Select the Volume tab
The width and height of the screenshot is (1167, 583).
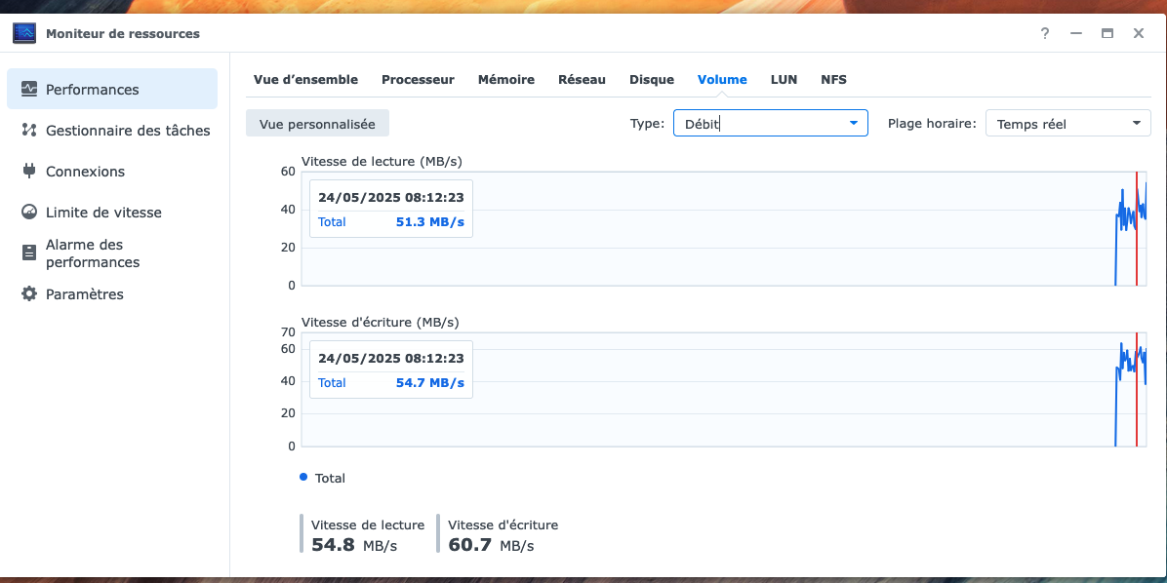point(722,80)
